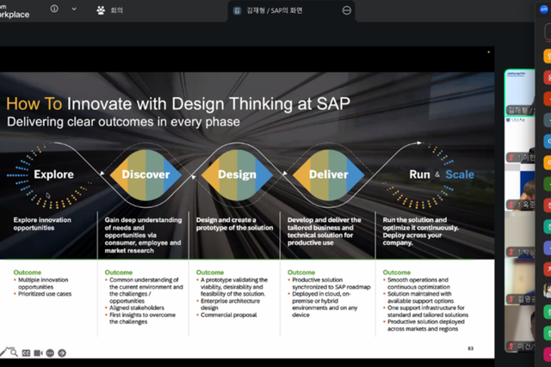Open the 회의 meeting tab

click(110, 10)
